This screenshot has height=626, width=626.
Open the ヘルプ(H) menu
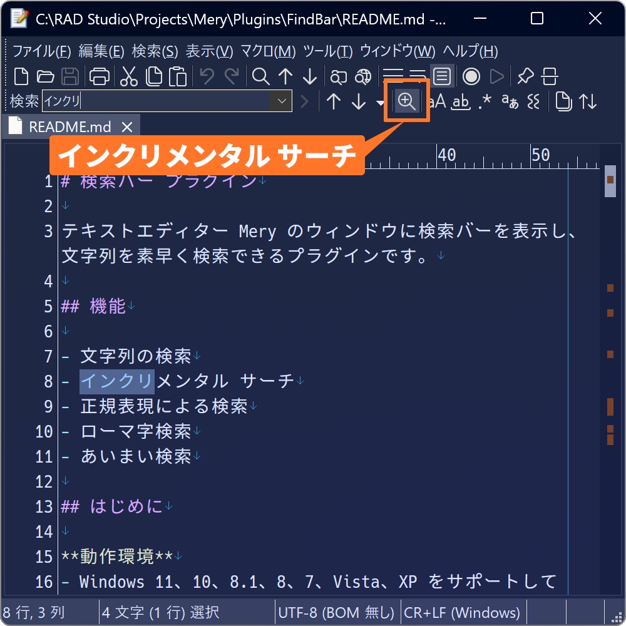coord(470,51)
